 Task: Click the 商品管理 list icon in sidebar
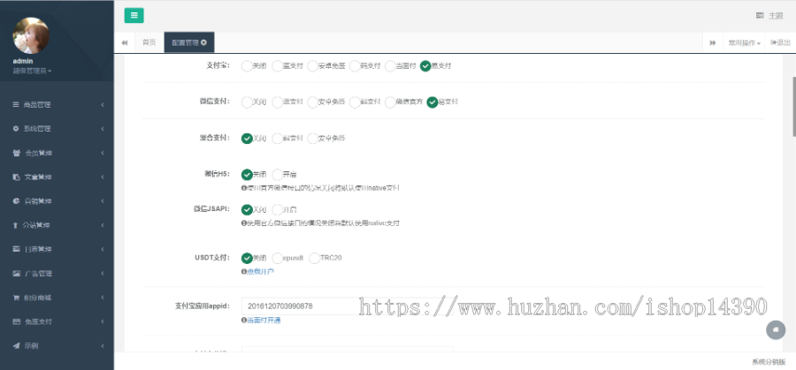tap(16, 104)
